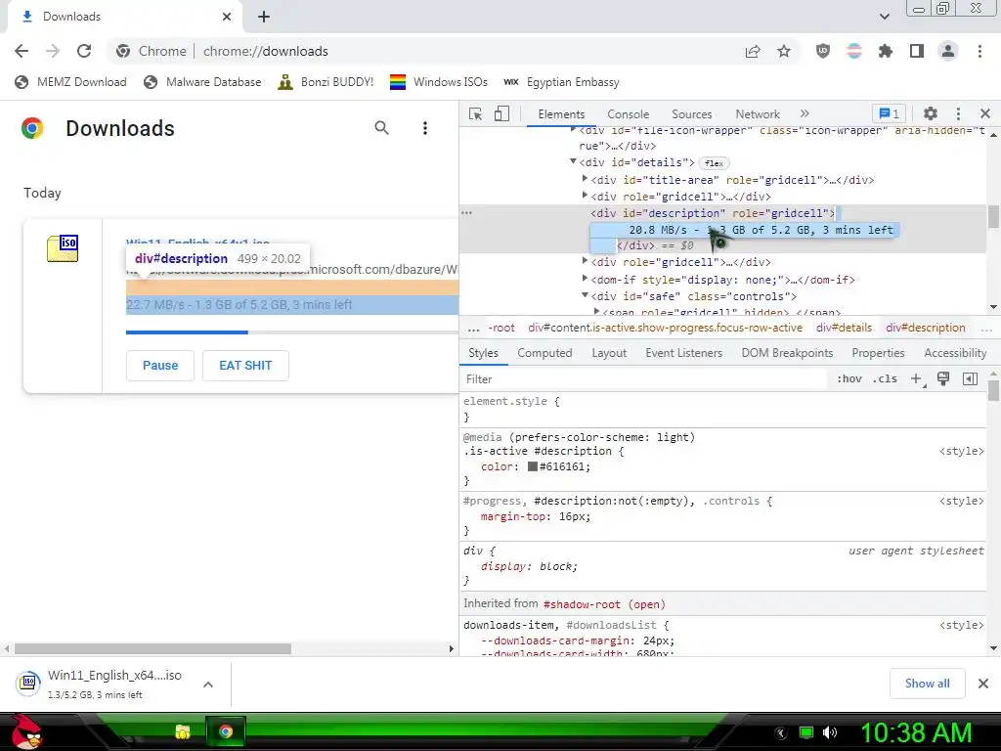Image resolution: width=1001 pixels, height=751 pixels.
Task: Reload the downloads page
Action: (84, 51)
